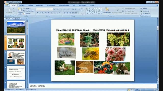Screen dimensions: 163x91
Task: Open the font name combo box
Action: click(x=42, y=9)
